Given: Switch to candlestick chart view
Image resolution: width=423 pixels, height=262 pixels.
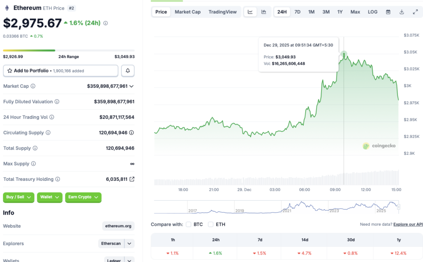Looking at the screenshot, I should (263, 12).
